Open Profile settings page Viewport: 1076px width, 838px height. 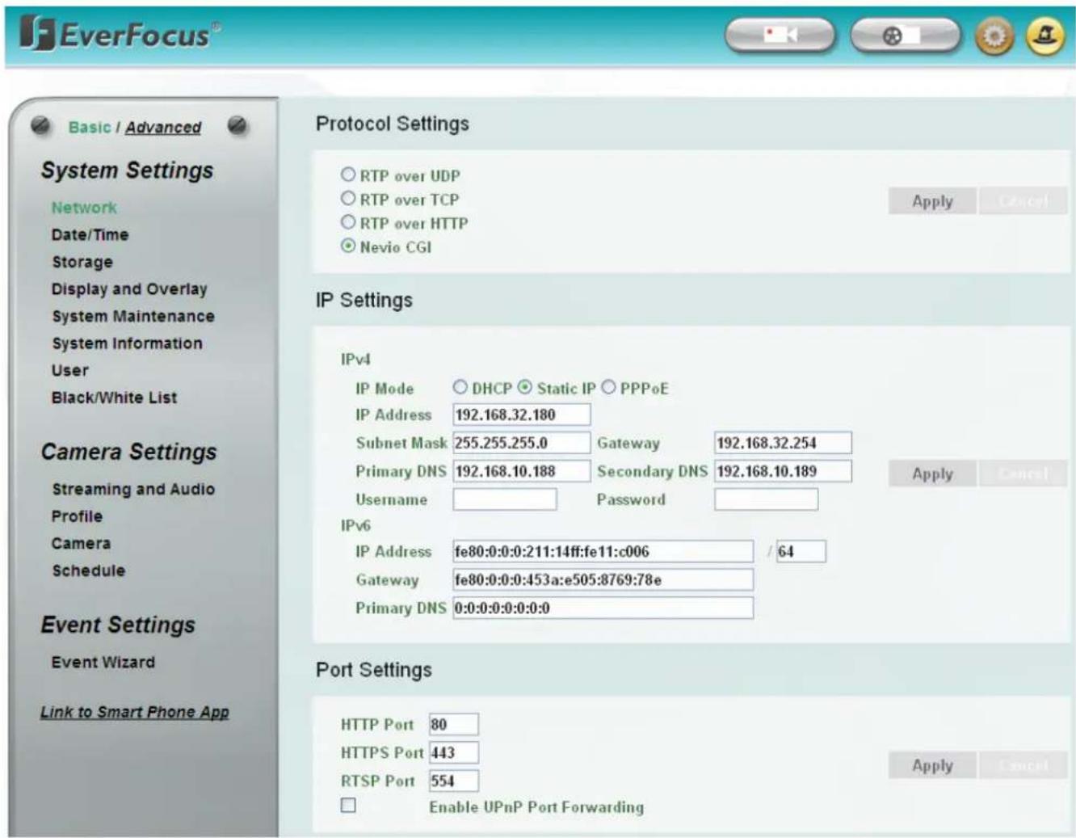(x=77, y=516)
